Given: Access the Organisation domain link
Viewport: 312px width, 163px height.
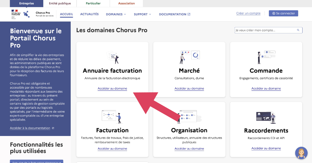Looking at the screenshot, I should [189, 148].
